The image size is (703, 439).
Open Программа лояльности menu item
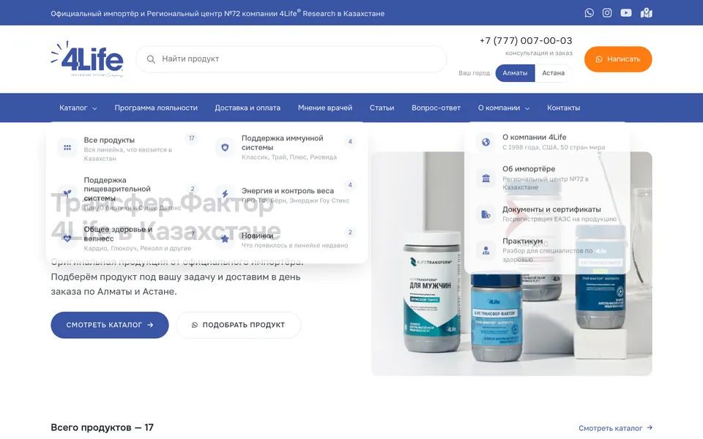pyautogui.click(x=155, y=108)
